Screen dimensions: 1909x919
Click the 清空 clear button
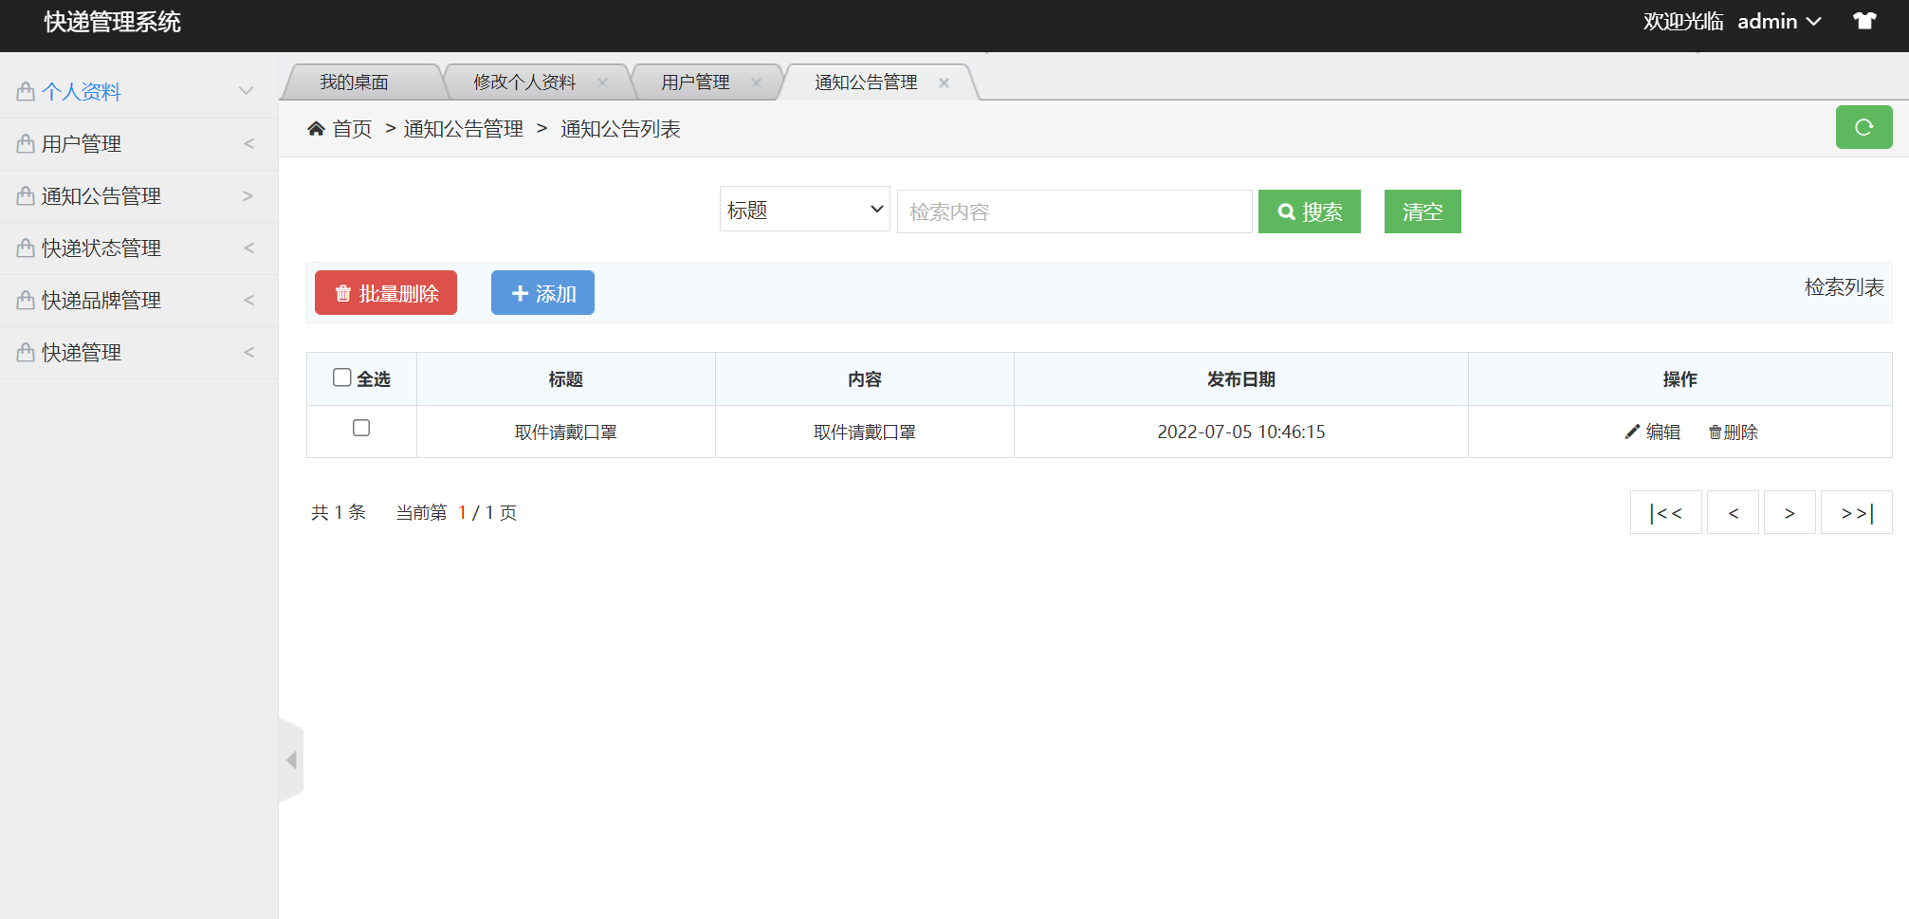coord(1422,211)
